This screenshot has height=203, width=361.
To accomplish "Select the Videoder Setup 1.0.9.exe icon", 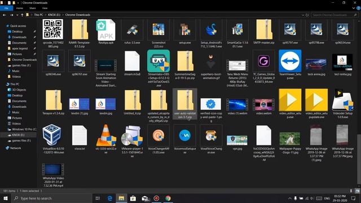I will pyautogui.click(x=342, y=100).
